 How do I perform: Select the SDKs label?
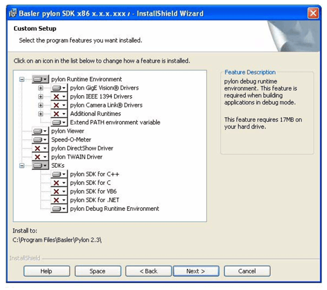click(x=58, y=166)
